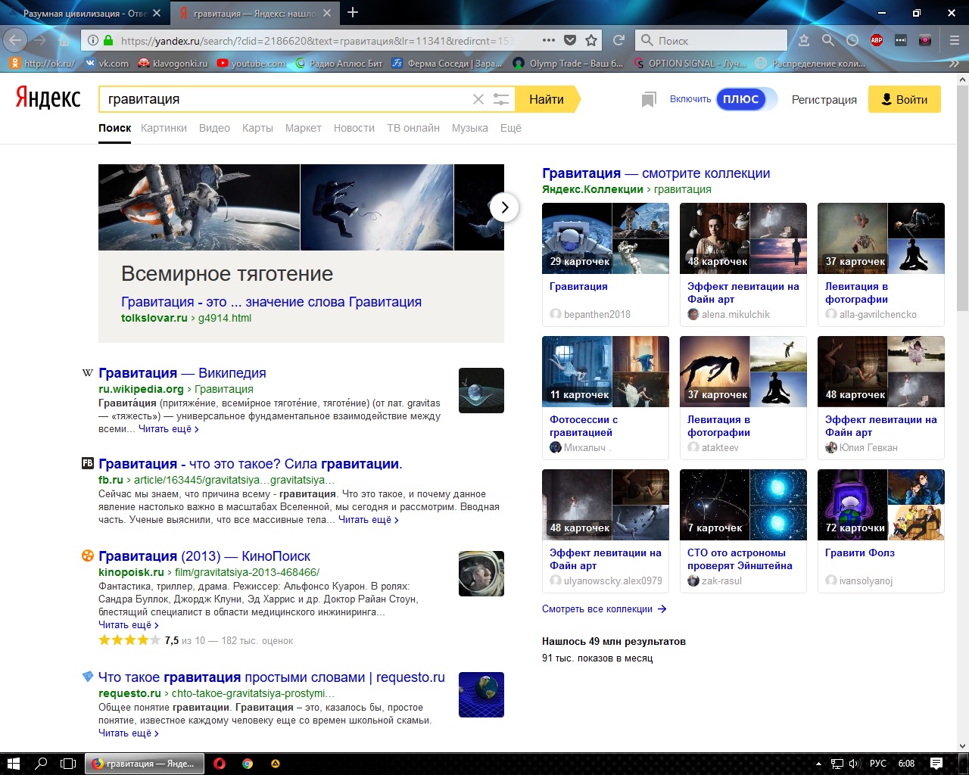Open the vk.com bookmark
Image resolution: width=969 pixels, height=775 pixels.
(x=107, y=64)
